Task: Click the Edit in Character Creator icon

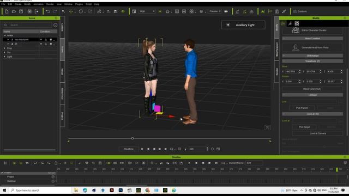Action: pos(296,30)
